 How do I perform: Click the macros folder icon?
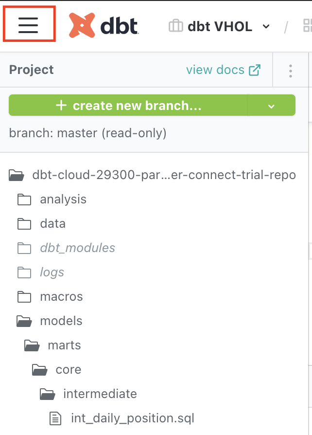click(24, 297)
